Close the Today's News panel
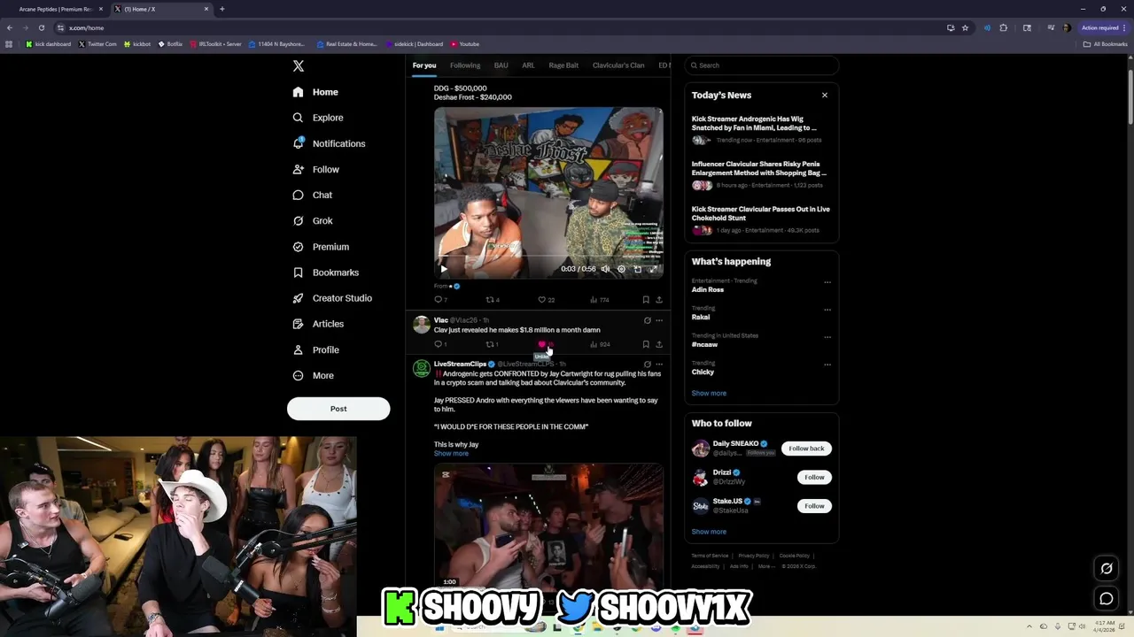 825,95
